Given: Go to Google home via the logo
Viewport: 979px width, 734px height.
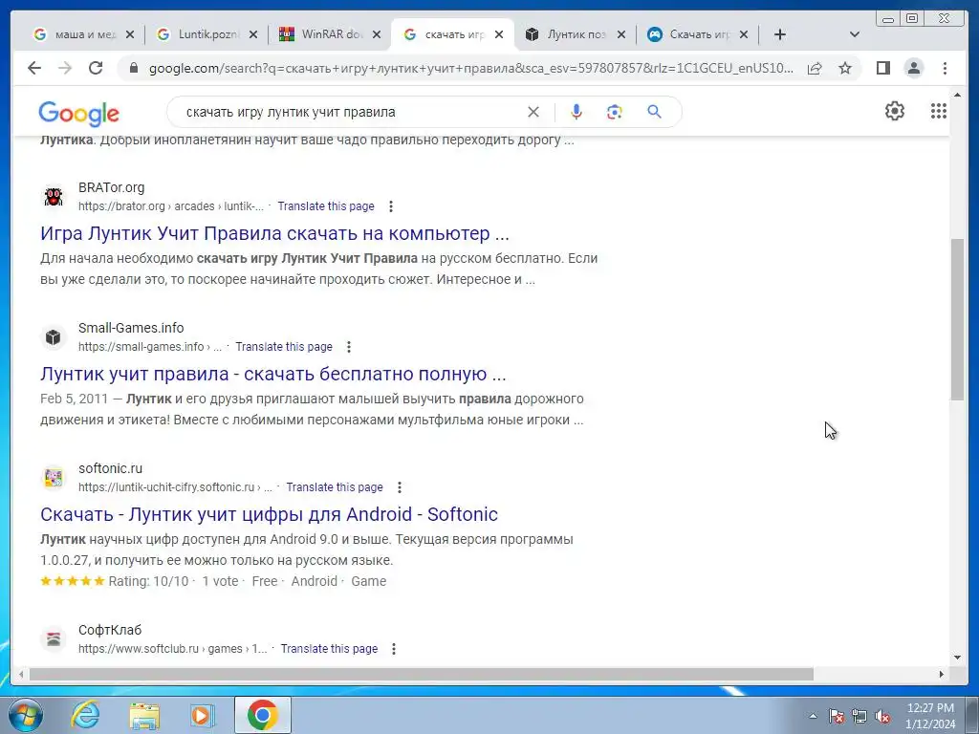Looking at the screenshot, I should pyautogui.click(x=78, y=114).
